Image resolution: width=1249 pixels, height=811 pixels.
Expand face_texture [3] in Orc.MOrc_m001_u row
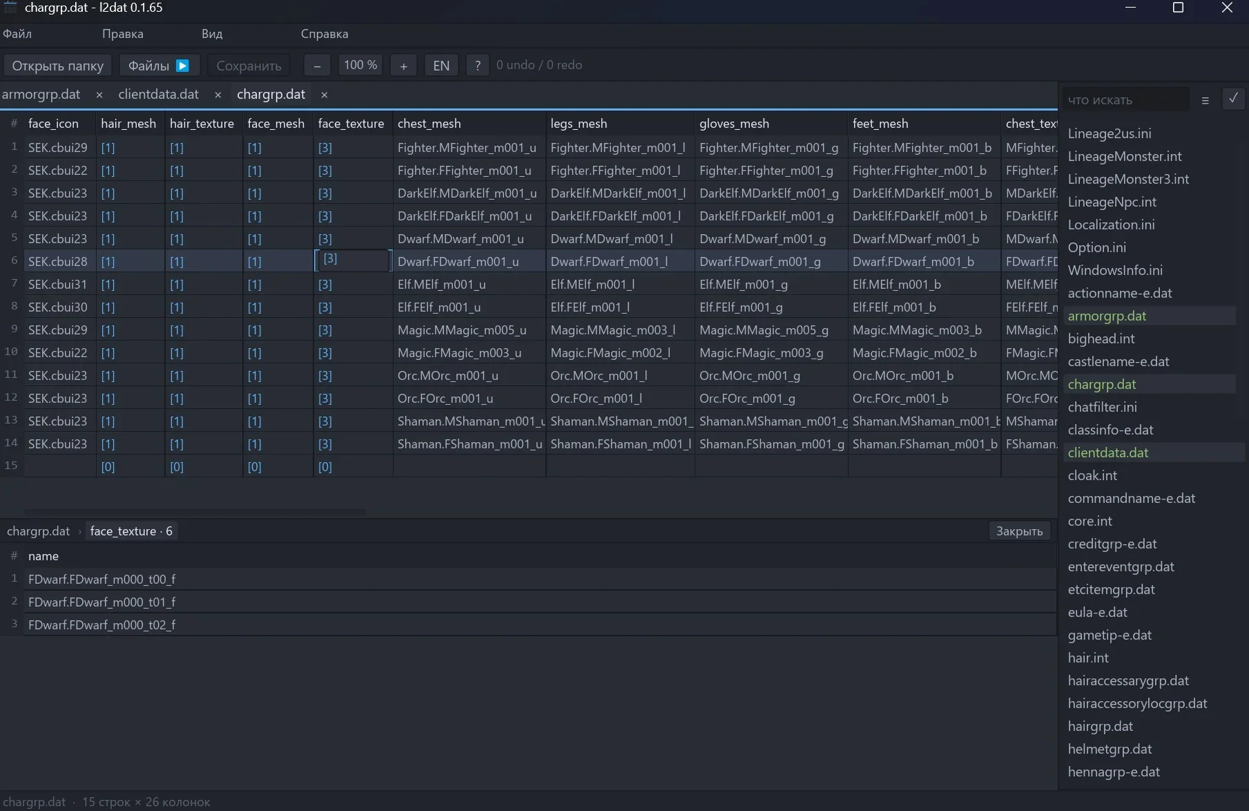coord(325,376)
